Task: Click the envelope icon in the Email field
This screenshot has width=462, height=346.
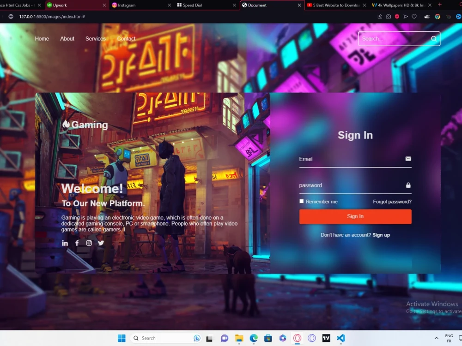Action: point(408,159)
